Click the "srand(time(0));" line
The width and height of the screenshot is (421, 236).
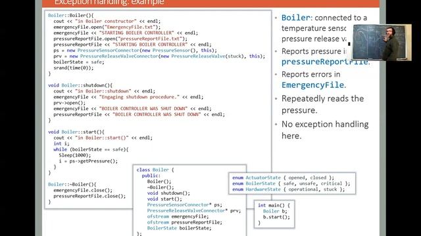74,68
